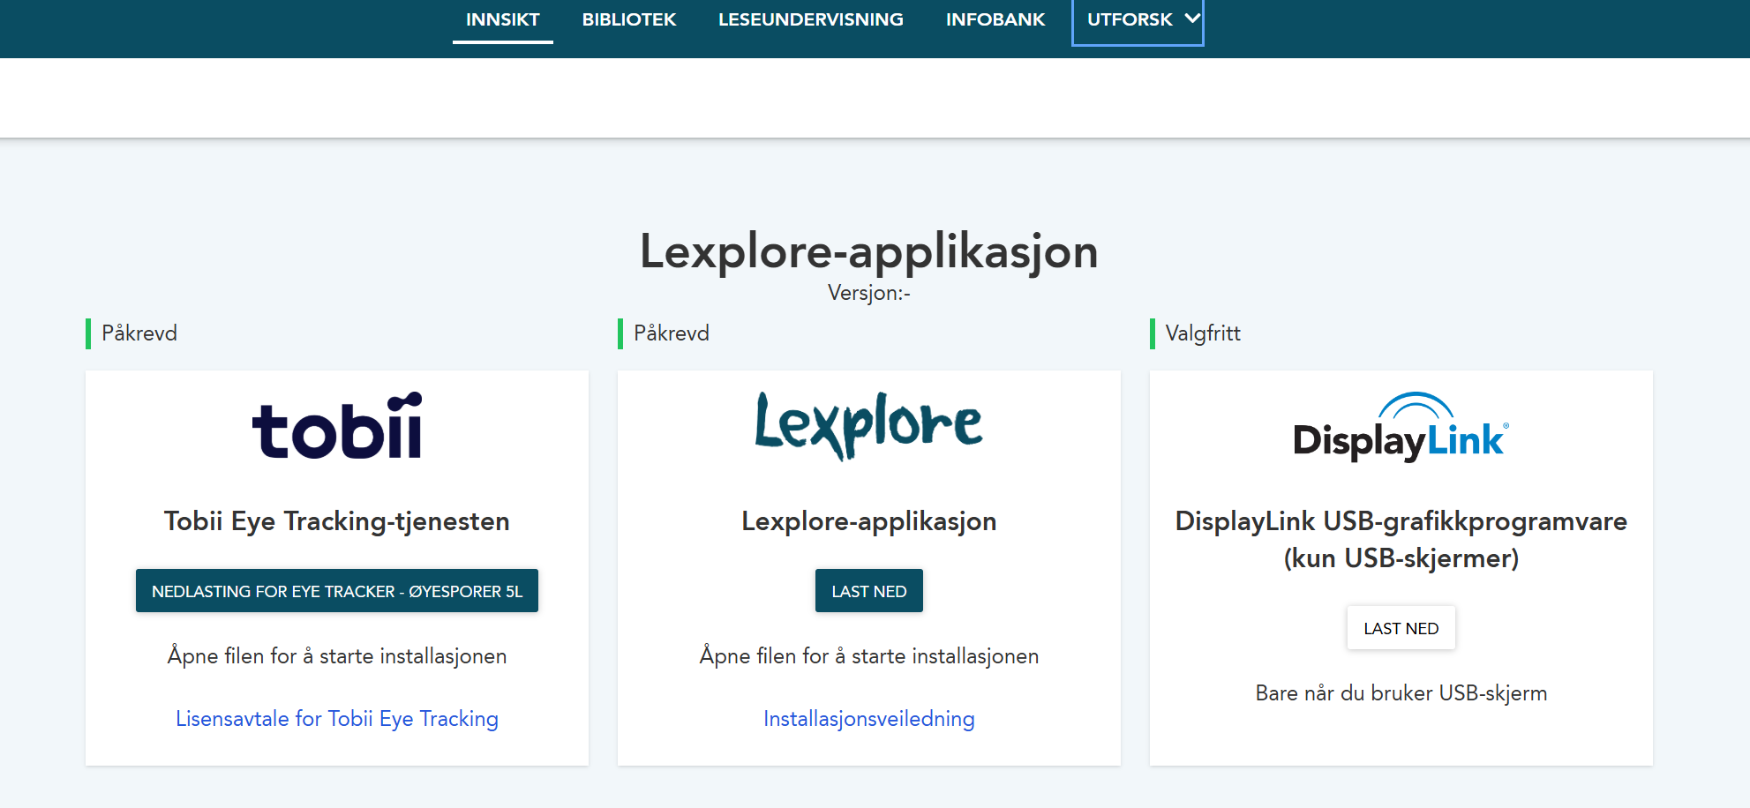The height and width of the screenshot is (808, 1750).
Task: Expand the UTFORSK dropdown menu
Action: point(1138,21)
